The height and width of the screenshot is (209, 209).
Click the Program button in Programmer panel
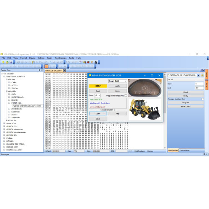[x=186, y=102]
